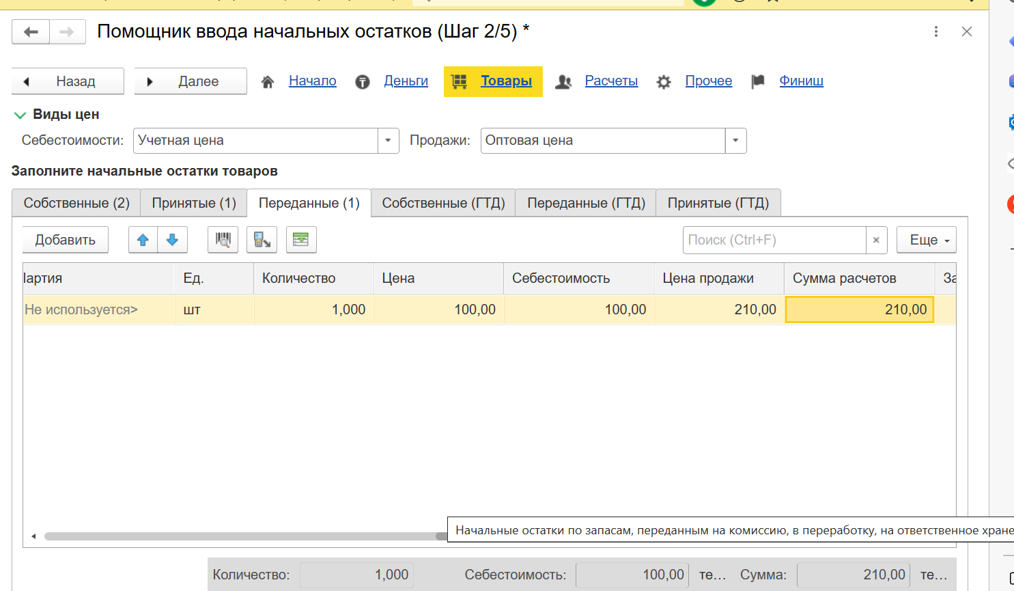Click the horizontal scrollbar of the table

239,536
